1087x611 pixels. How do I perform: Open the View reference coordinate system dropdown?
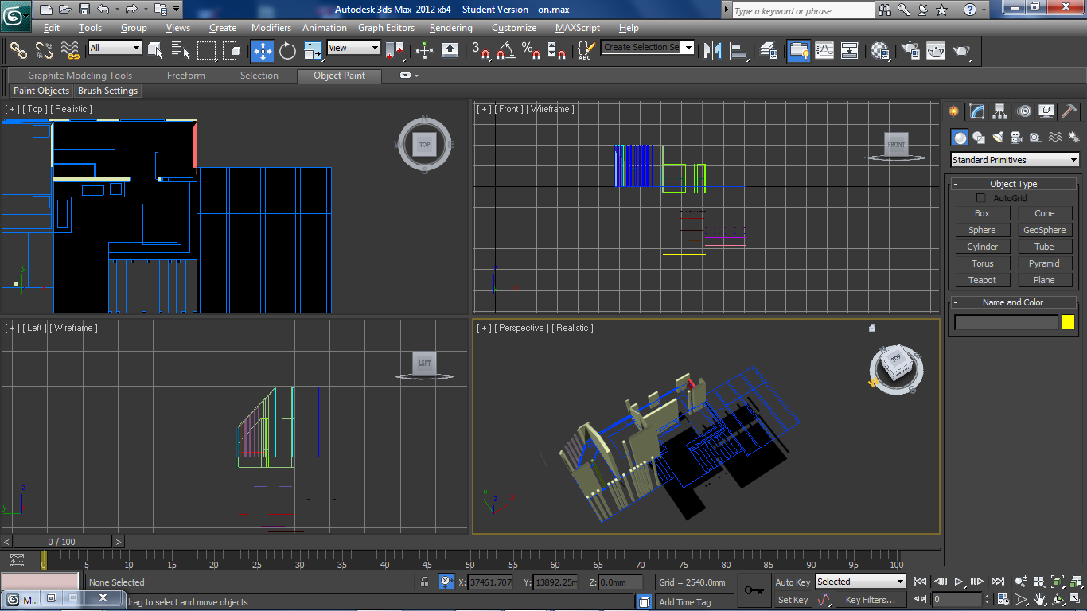[353, 48]
